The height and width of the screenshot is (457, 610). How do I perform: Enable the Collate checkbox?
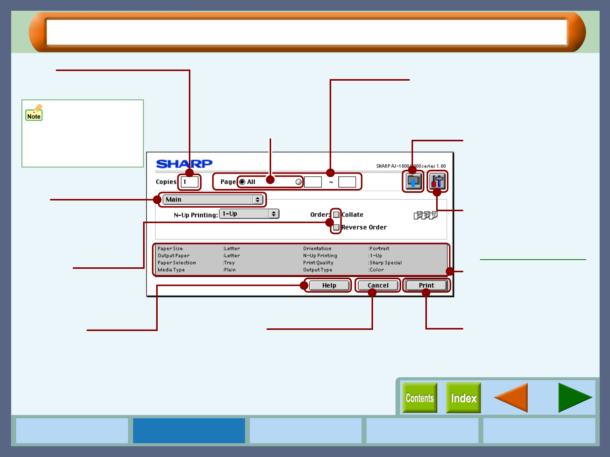point(336,214)
